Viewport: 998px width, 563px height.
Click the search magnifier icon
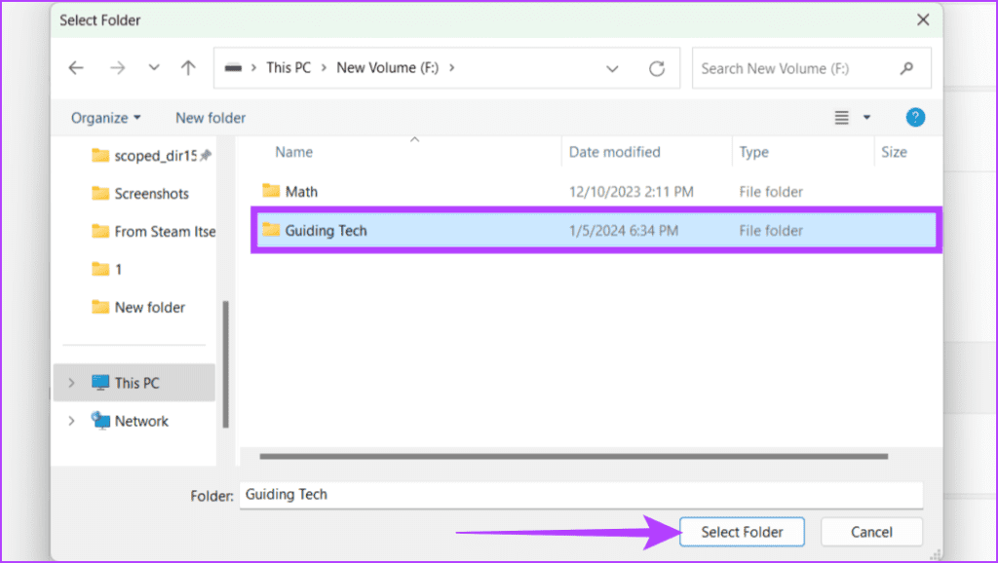[x=906, y=67]
